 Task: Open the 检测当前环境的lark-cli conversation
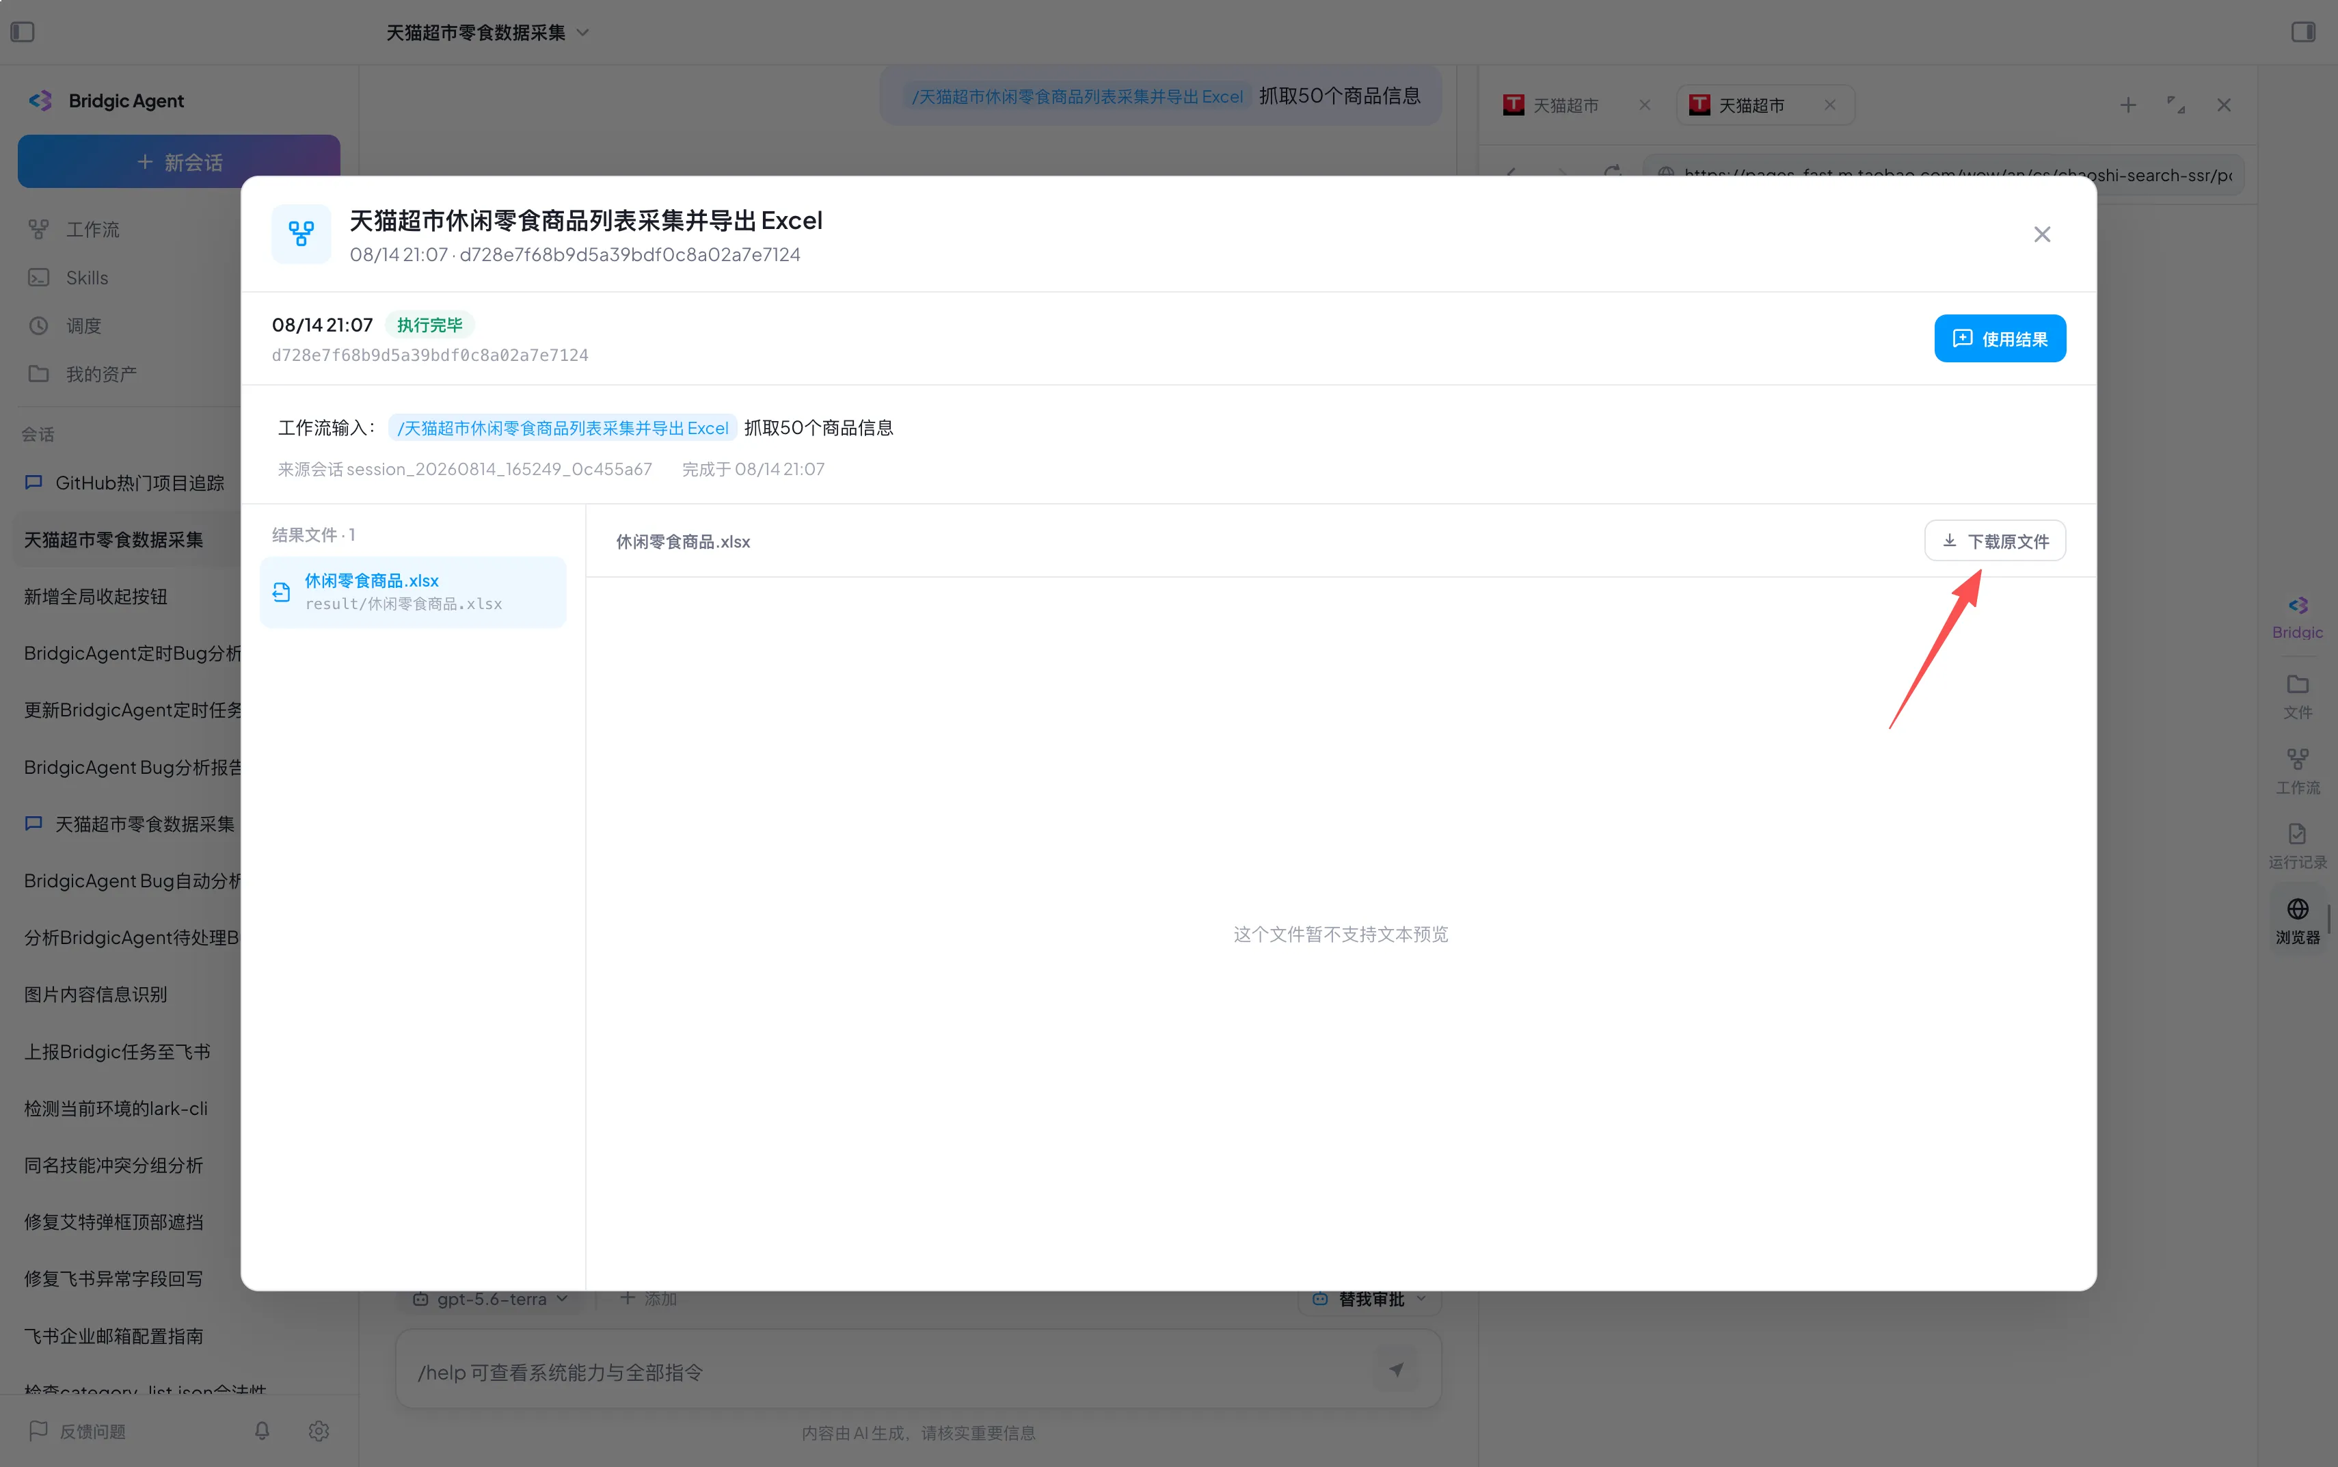point(116,1108)
